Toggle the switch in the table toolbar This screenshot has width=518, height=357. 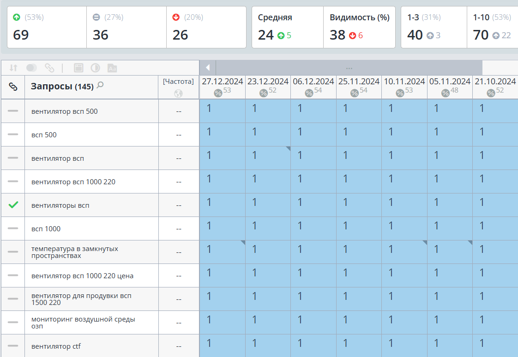coord(31,68)
